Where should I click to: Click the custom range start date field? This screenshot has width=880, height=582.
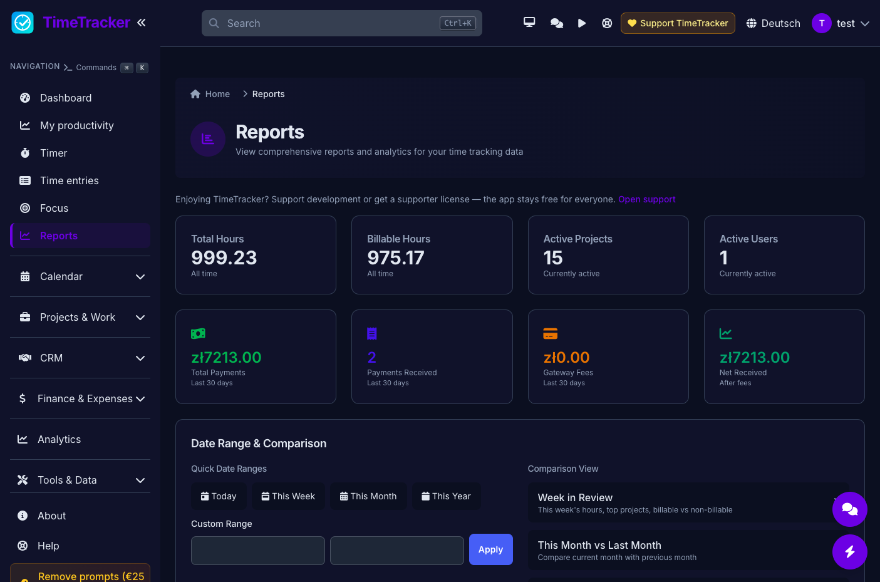258,551
